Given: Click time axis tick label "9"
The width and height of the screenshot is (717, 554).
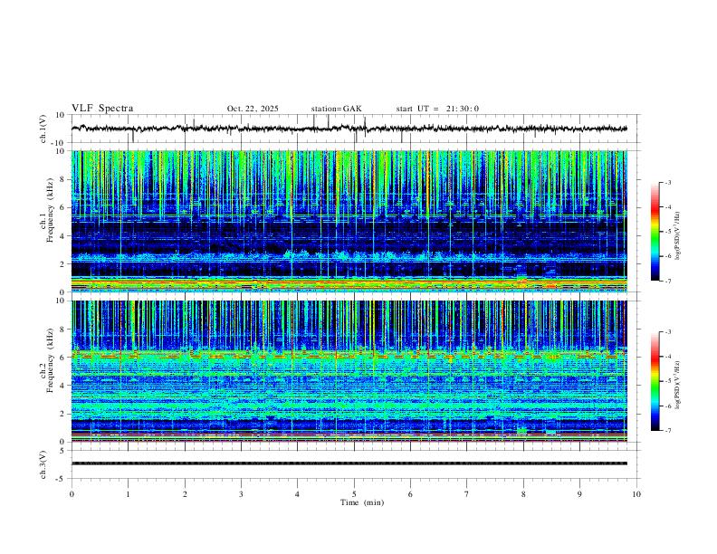Looking at the screenshot, I should click(x=579, y=494).
